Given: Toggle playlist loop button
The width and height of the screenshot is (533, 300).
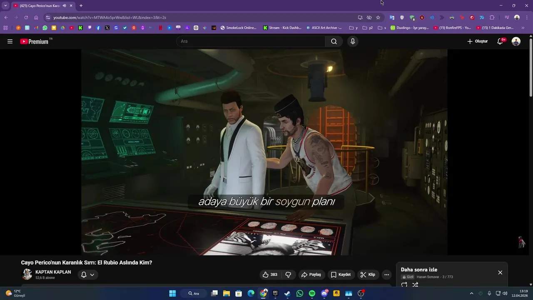Looking at the screenshot, I should (404, 285).
